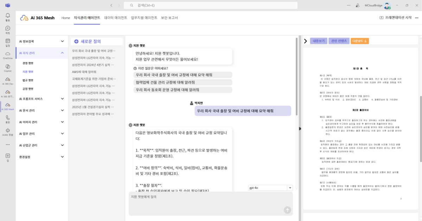Click the Microsoft Teams logo icon
The image size is (422, 221).
[x=7, y=5]
